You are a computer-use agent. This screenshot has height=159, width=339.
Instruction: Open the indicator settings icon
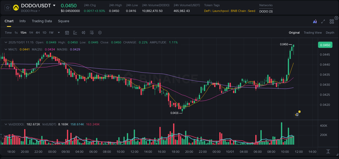tap(91, 33)
